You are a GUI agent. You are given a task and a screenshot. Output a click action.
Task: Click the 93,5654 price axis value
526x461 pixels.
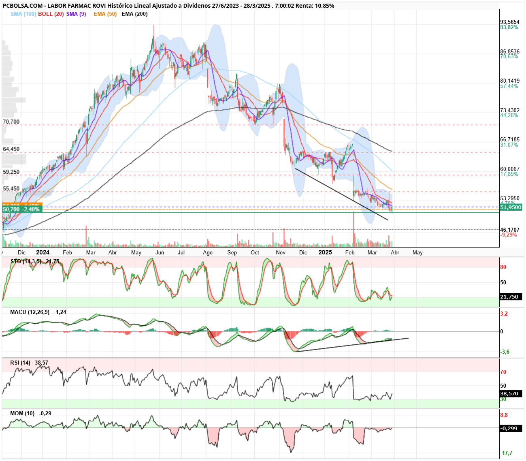point(510,22)
